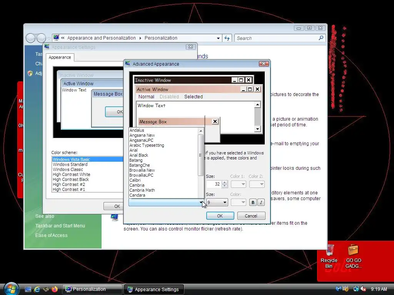Toggle Italic font style button
This screenshot has width=394, height=295.
click(x=261, y=202)
